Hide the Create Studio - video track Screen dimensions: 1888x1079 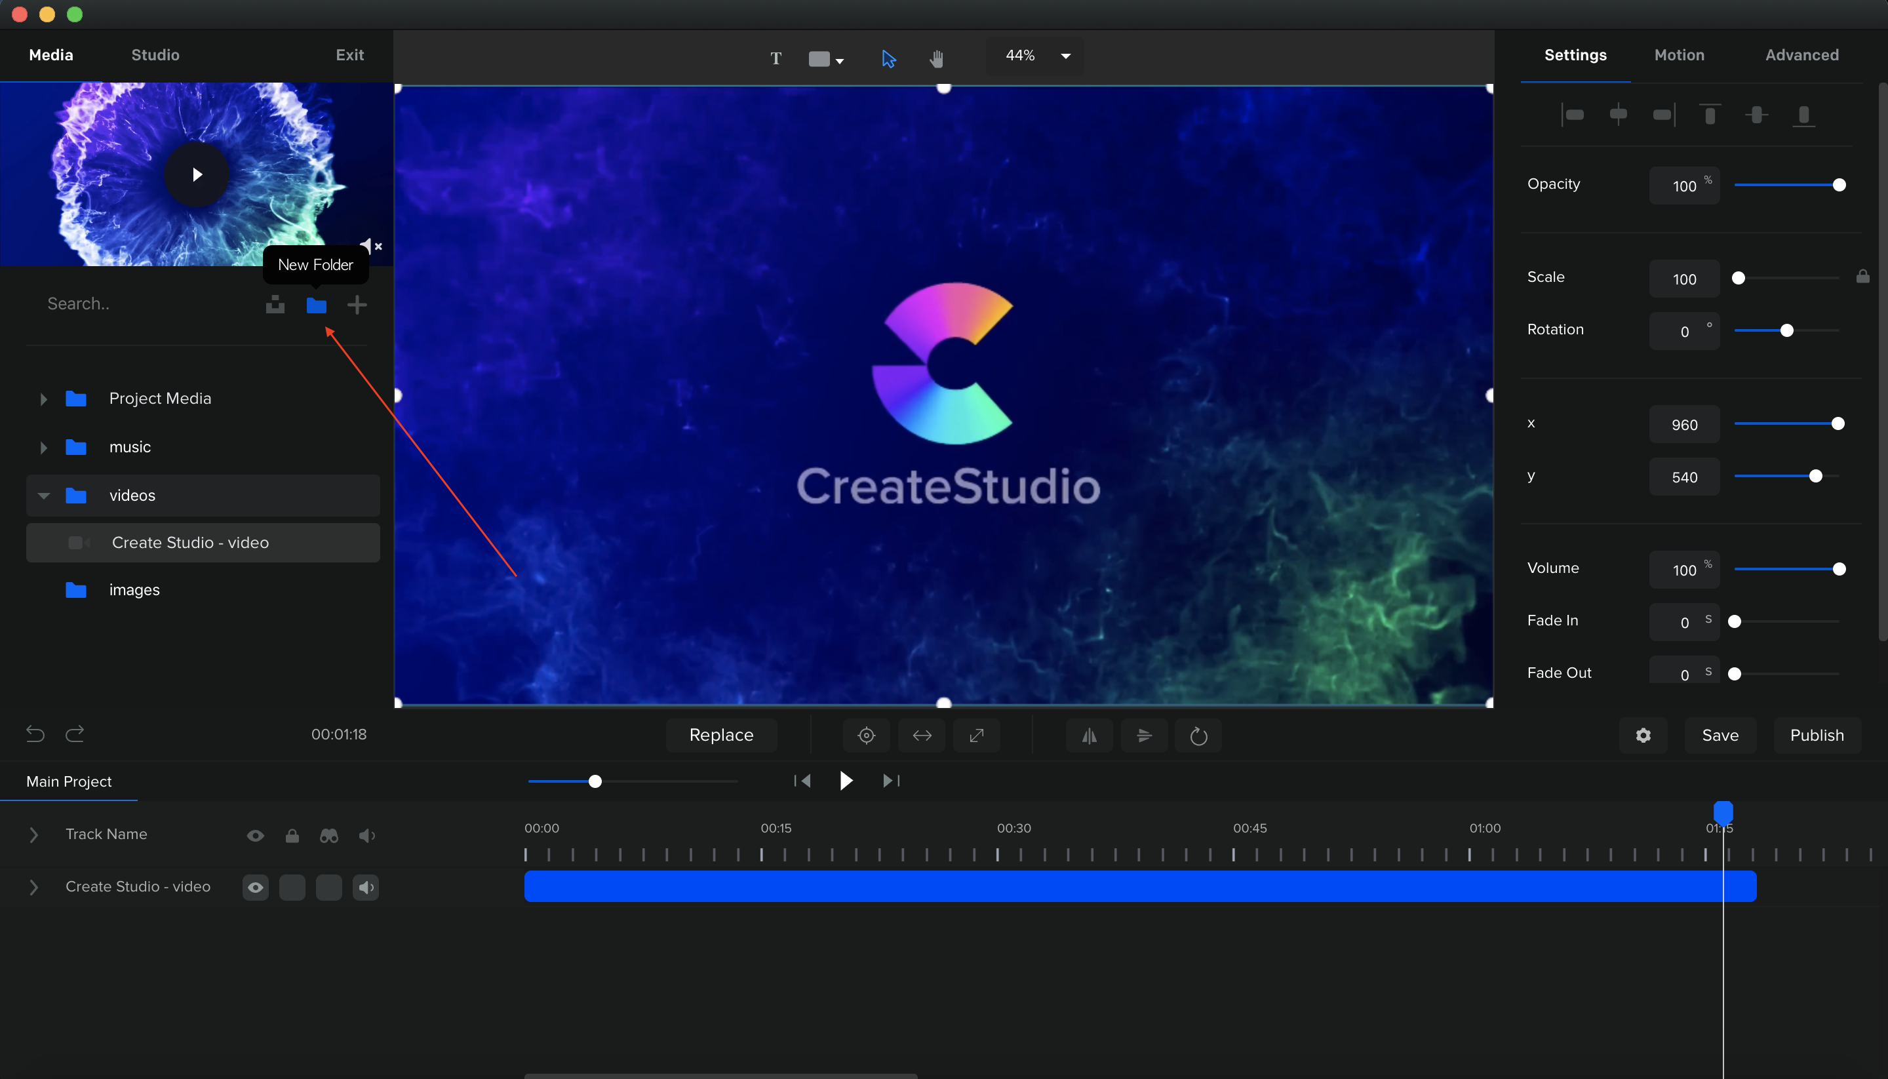pos(256,888)
